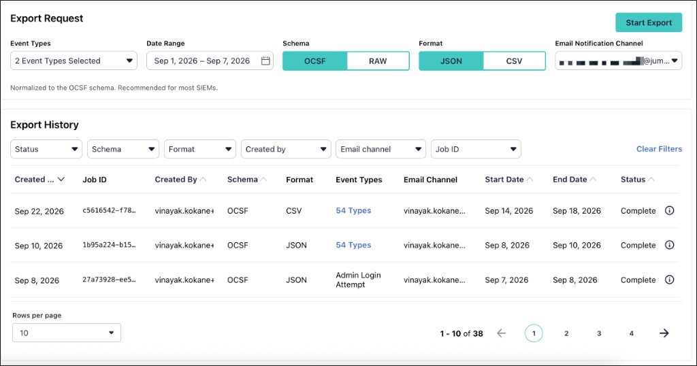The width and height of the screenshot is (697, 366).
Task: Click CSV format cell in first row
Action: 294,210
